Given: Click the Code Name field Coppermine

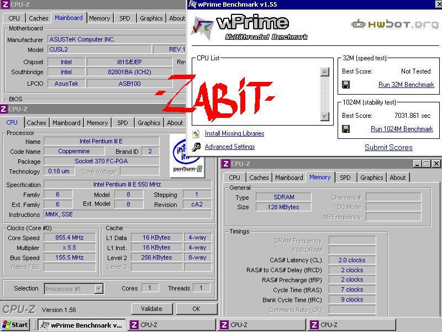Looking at the screenshot, I should (74, 151).
